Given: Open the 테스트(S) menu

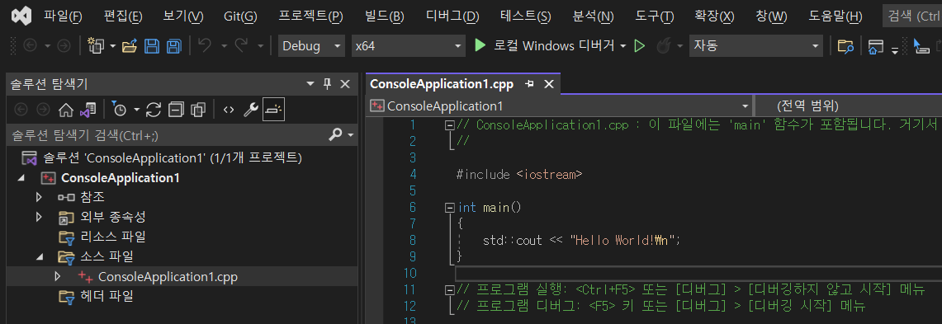Looking at the screenshot, I should tap(525, 16).
